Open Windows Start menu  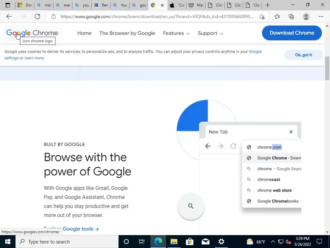pyautogui.click(x=8, y=242)
